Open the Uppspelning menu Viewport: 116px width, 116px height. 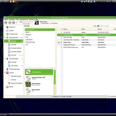[x=24, y=19]
